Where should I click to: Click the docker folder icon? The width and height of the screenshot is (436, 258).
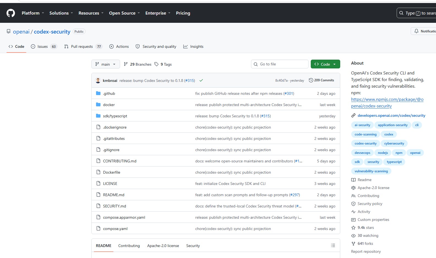tap(98, 105)
